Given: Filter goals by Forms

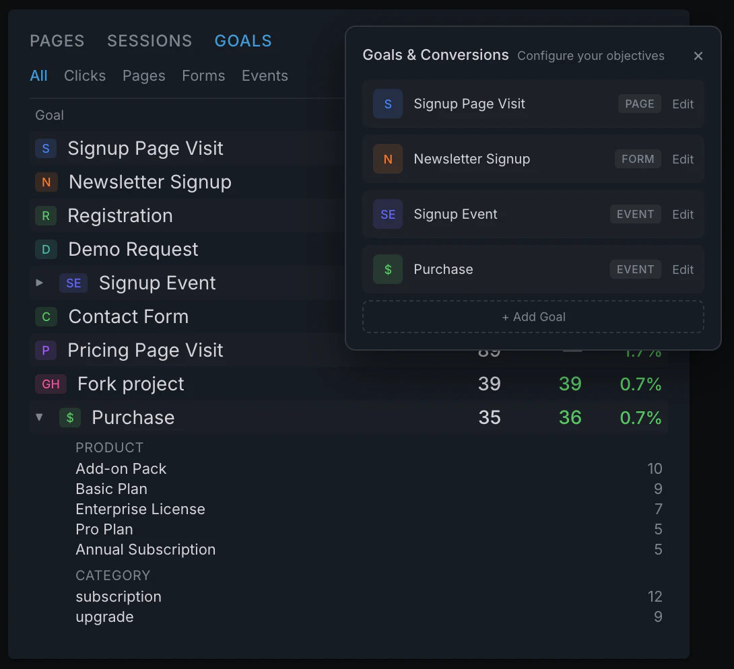Looking at the screenshot, I should [x=203, y=75].
